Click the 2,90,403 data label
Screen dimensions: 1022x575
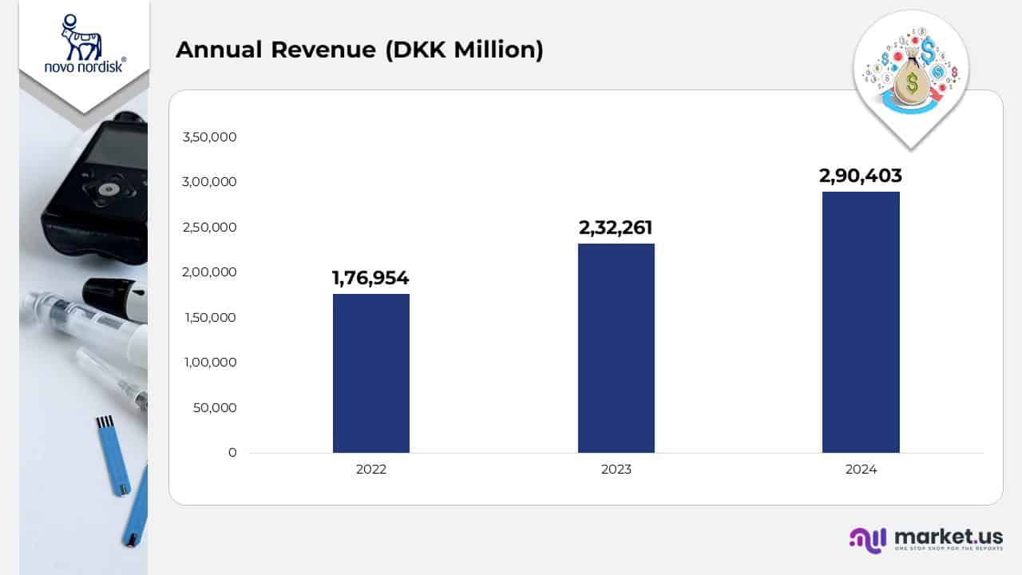pos(862,176)
